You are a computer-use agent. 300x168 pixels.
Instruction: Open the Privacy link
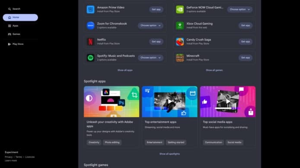(9, 157)
